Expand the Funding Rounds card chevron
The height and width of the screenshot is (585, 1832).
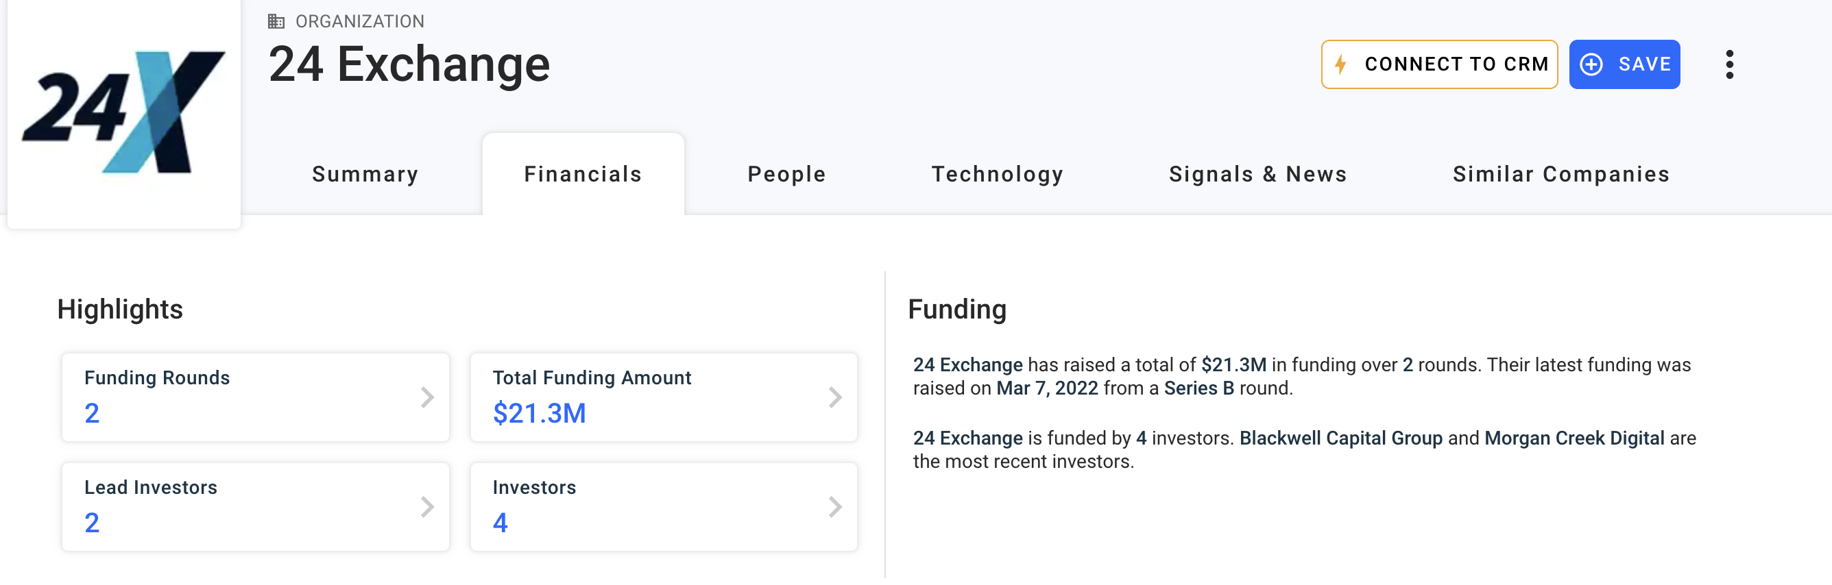pos(426,397)
